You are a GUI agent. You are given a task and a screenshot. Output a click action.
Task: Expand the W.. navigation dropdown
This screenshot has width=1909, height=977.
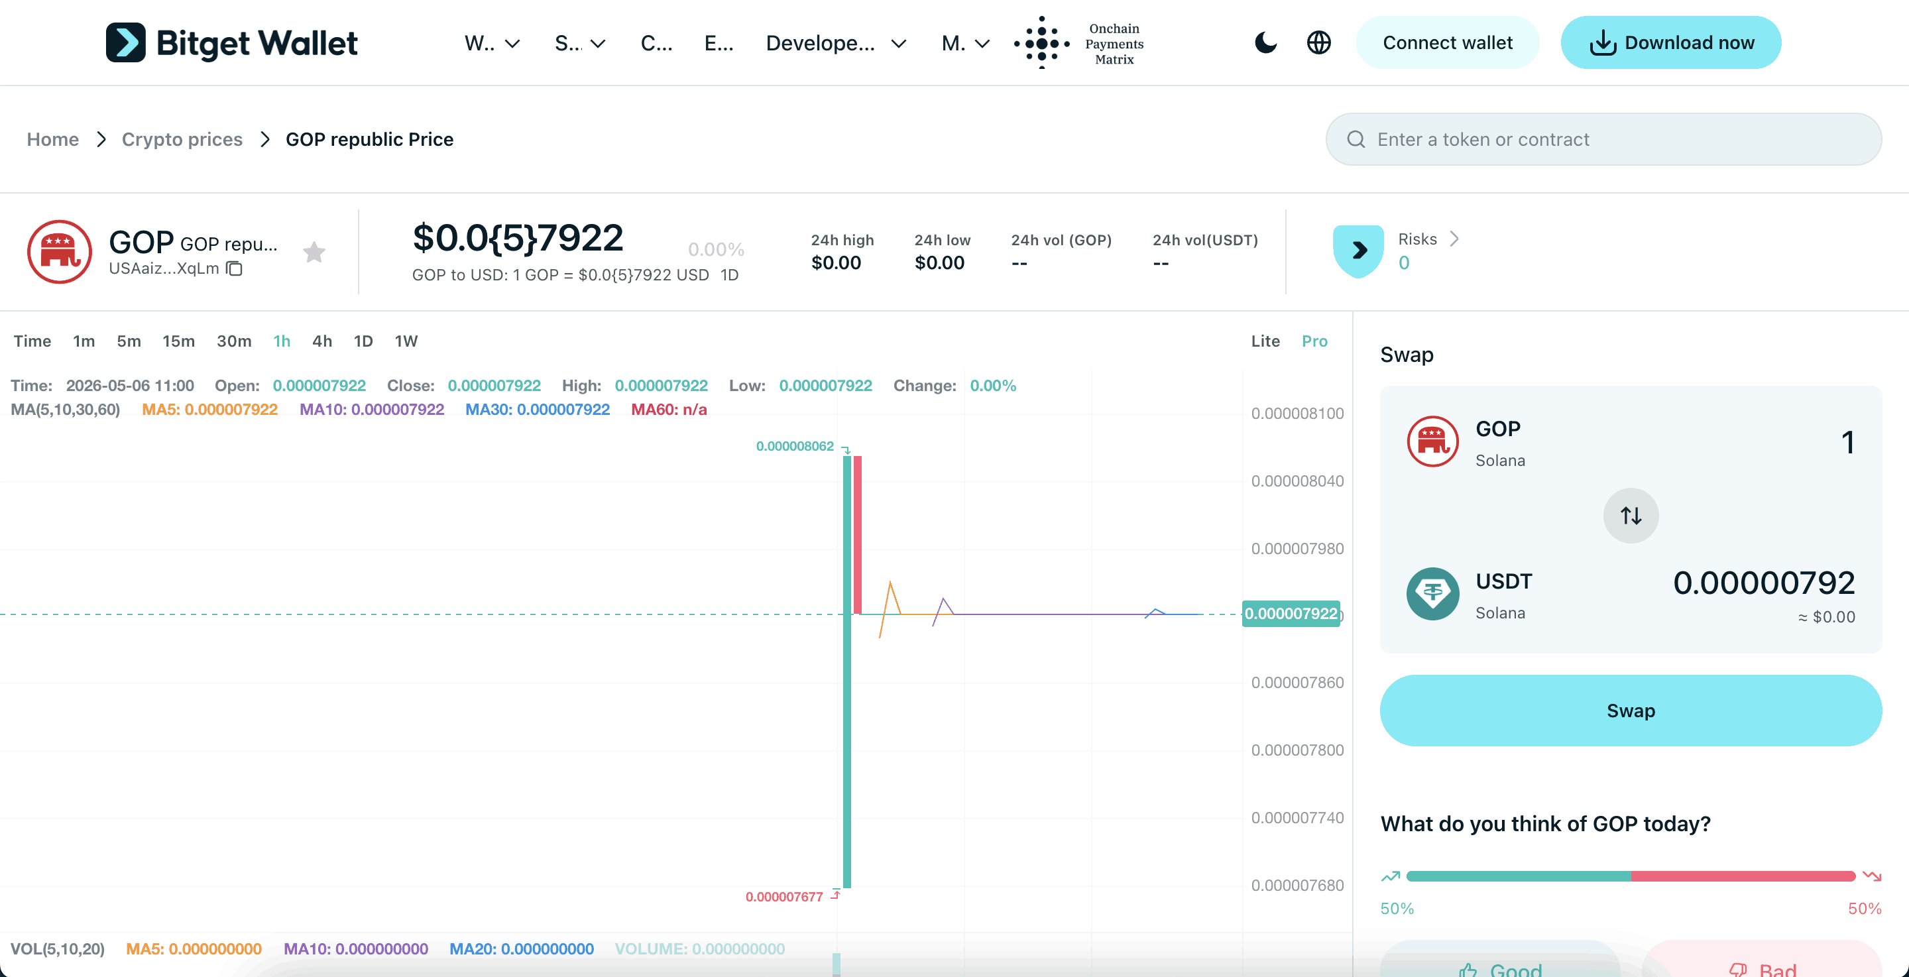(x=492, y=43)
